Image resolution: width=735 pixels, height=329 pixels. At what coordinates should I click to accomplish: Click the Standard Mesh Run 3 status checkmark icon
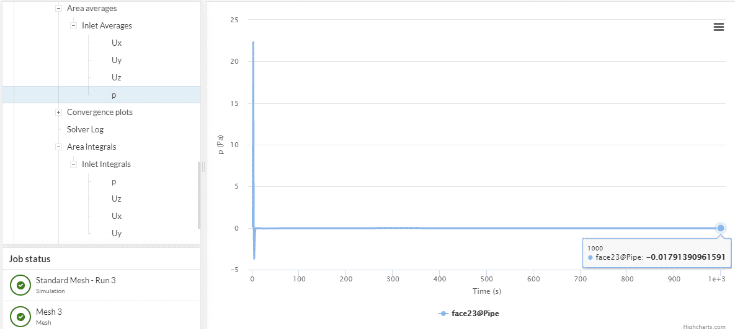point(20,285)
